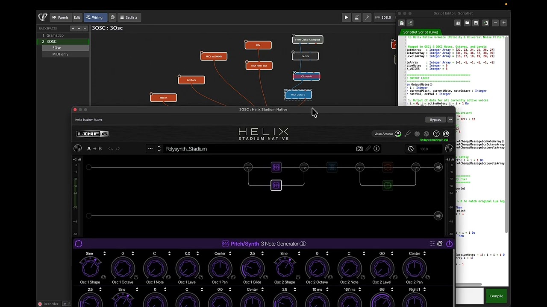Compile the script in Script Editor
The width and height of the screenshot is (547, 307).
coord(496,296)
